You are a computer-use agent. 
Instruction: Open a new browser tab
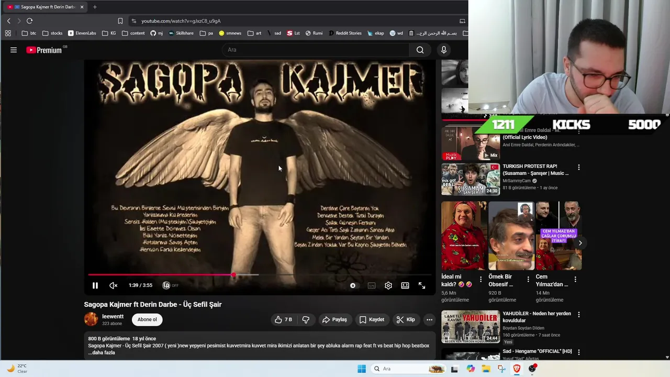[95, 7]
